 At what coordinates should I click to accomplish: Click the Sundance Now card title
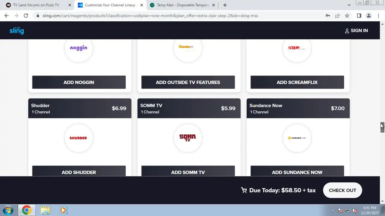pos(266,106)
